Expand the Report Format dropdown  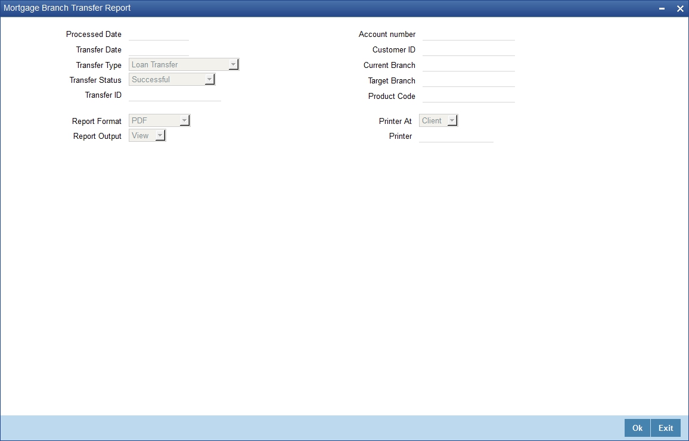click(x=160, y=120)
